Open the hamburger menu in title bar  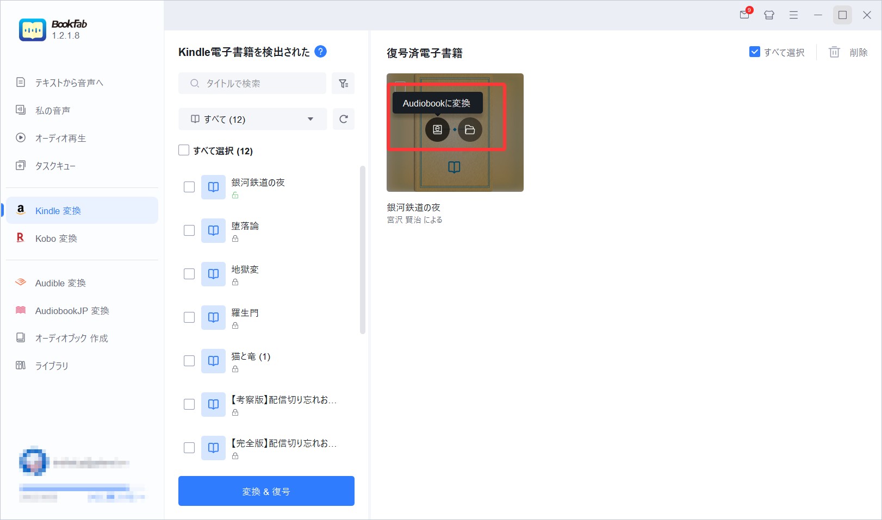pyautogui.click(x=793, y=15)
